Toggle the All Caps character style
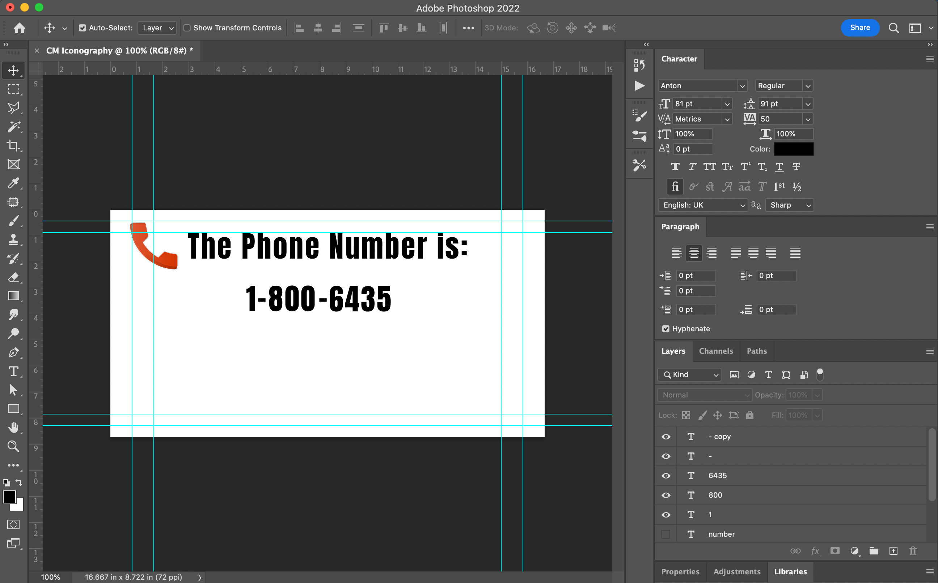 [x=709, y=167]
